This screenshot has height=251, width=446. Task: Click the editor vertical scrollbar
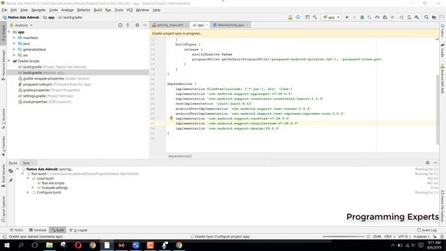click(x=438, y=109)
